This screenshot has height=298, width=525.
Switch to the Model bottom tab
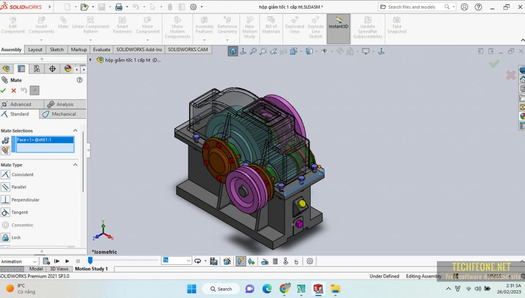pyautogui.click(x=36, y=269)
